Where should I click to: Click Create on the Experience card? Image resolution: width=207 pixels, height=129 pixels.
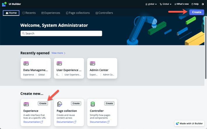43,103
